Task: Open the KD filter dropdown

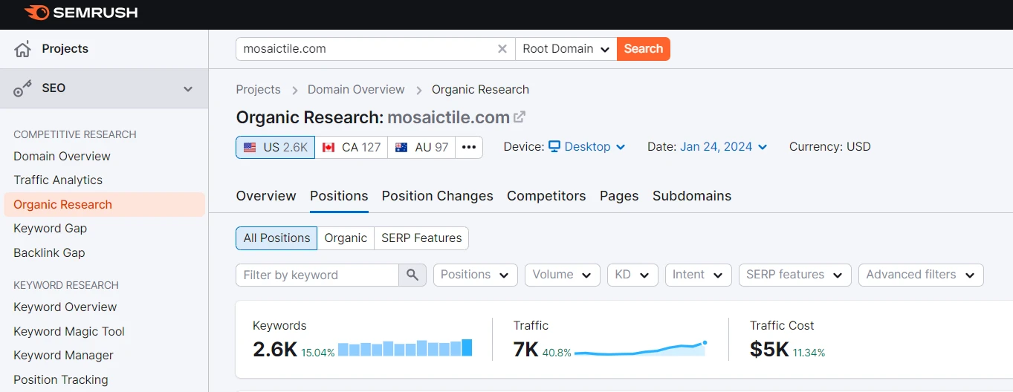Action: coord(632,275)
